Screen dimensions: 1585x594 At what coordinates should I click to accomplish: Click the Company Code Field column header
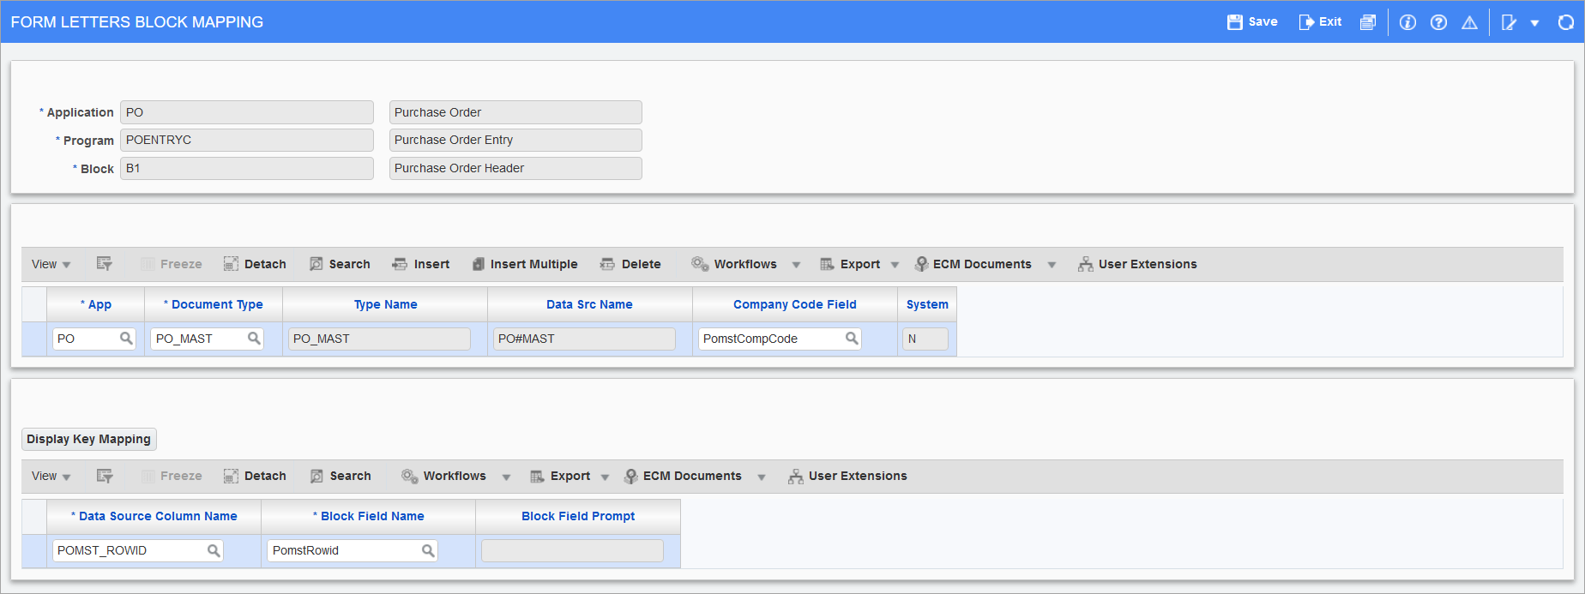coord(795,304)
